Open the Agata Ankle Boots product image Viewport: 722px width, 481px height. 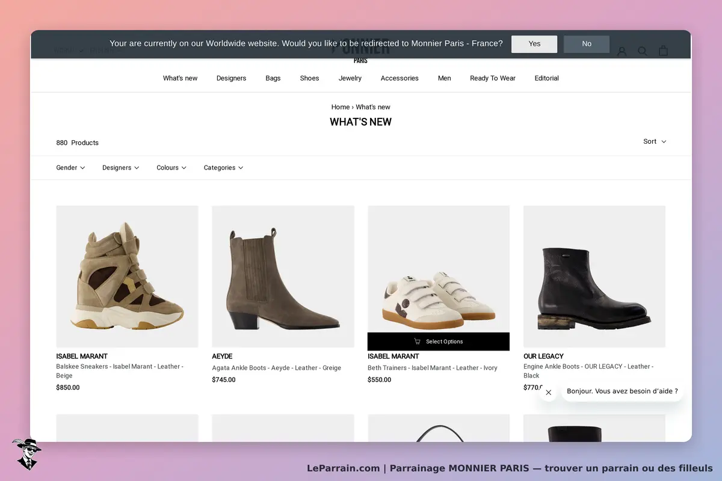[x=283, y=277]
